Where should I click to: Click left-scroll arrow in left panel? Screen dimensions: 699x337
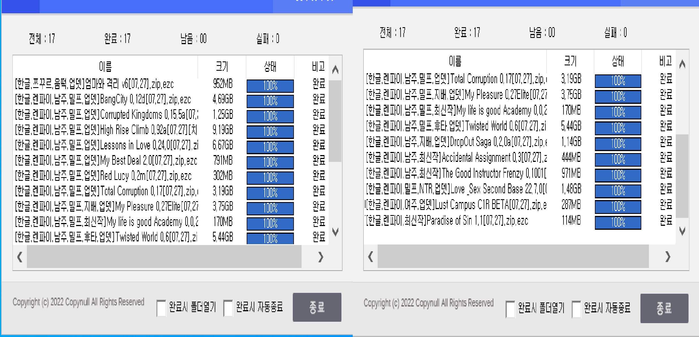(x=20, y=257)
